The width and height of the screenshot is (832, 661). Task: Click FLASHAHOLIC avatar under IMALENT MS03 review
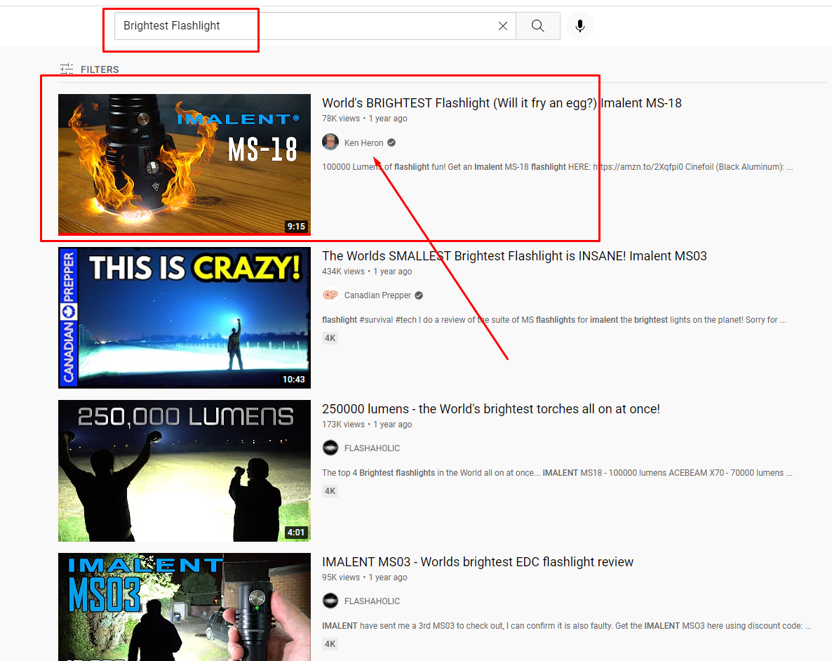pos(330,601)
